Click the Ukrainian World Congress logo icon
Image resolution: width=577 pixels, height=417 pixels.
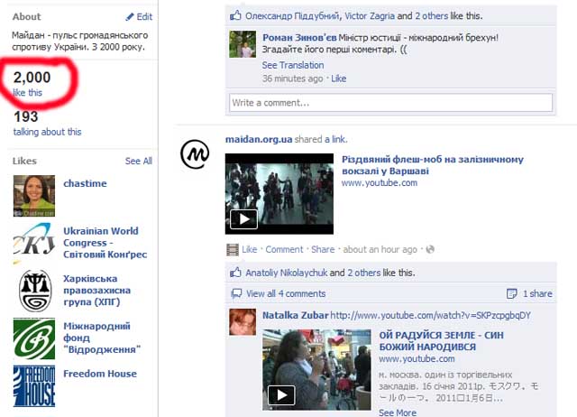pos(34,245)
